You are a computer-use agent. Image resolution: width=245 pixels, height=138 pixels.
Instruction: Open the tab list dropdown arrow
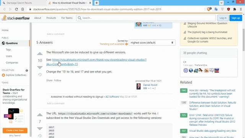click(221, 3)
